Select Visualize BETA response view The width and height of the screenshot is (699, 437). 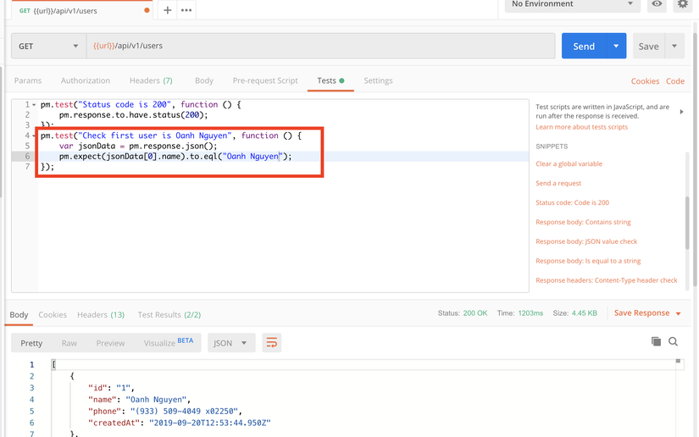point(168,342)
